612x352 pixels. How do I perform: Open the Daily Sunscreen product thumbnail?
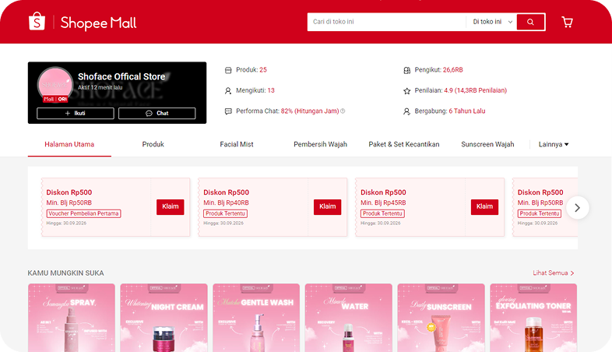tap(441, 318)
